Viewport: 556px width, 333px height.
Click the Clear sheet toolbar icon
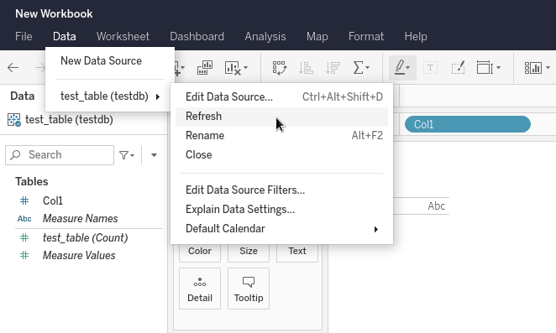[x=233, y=68]
